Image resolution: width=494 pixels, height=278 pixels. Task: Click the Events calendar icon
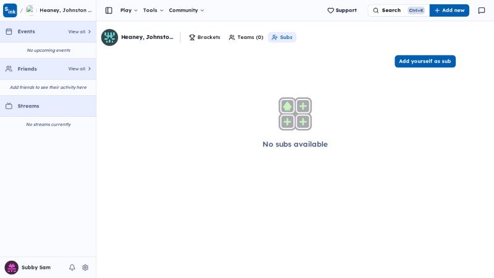click(x=9, y=32)
